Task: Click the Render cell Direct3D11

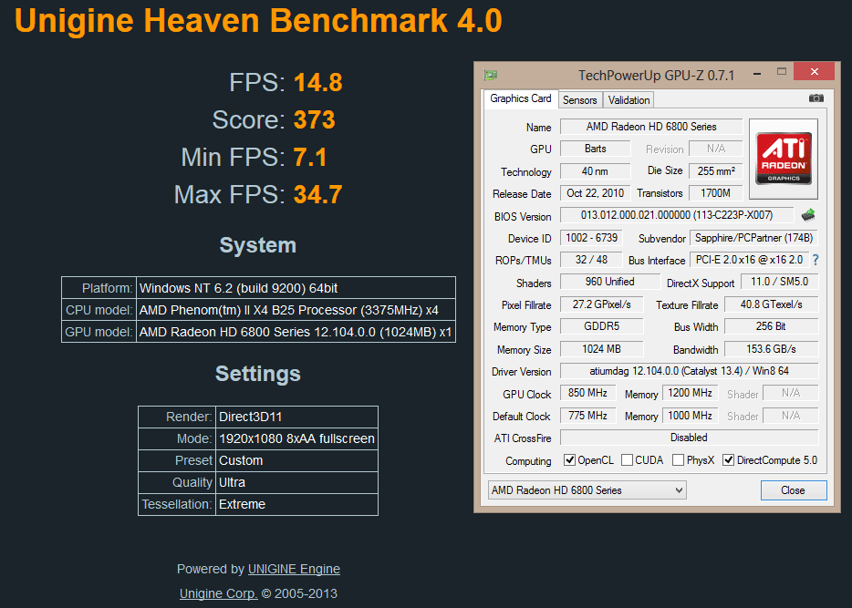Action: coord(296,417)
